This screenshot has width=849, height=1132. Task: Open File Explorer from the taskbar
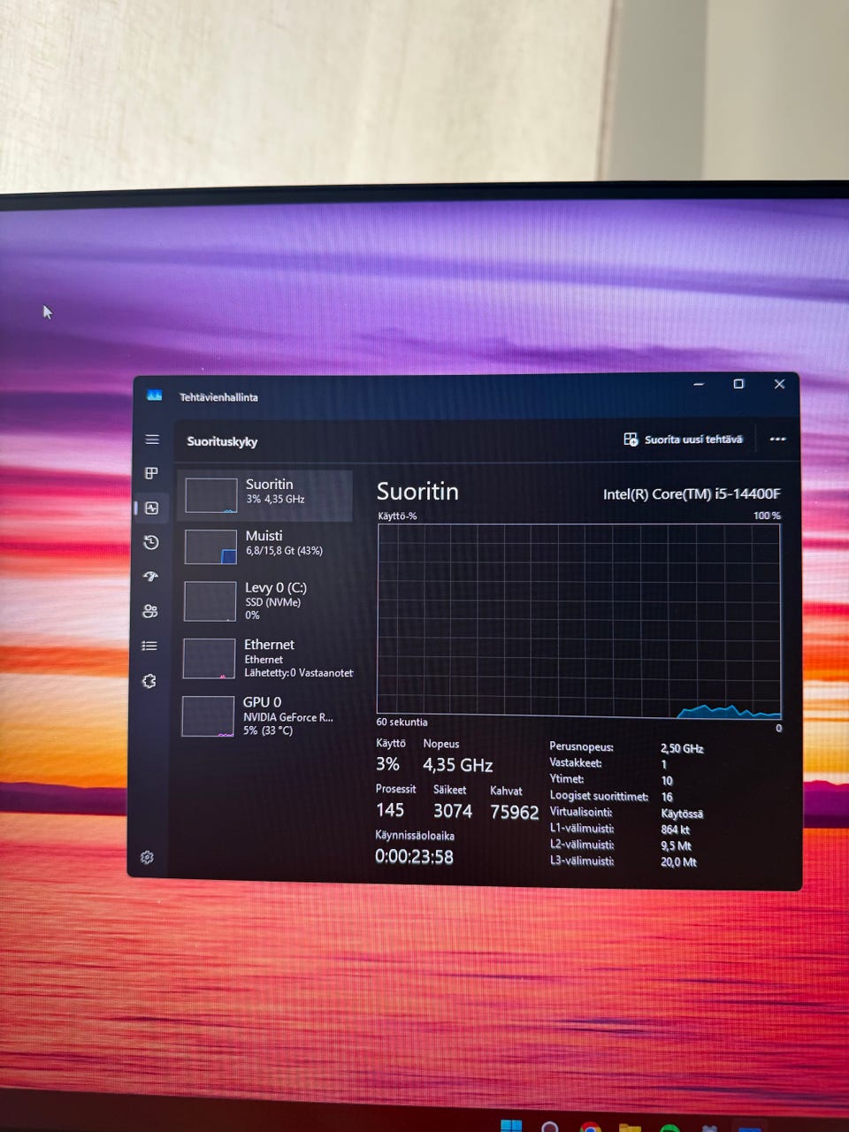click(x=630, y=1128)
